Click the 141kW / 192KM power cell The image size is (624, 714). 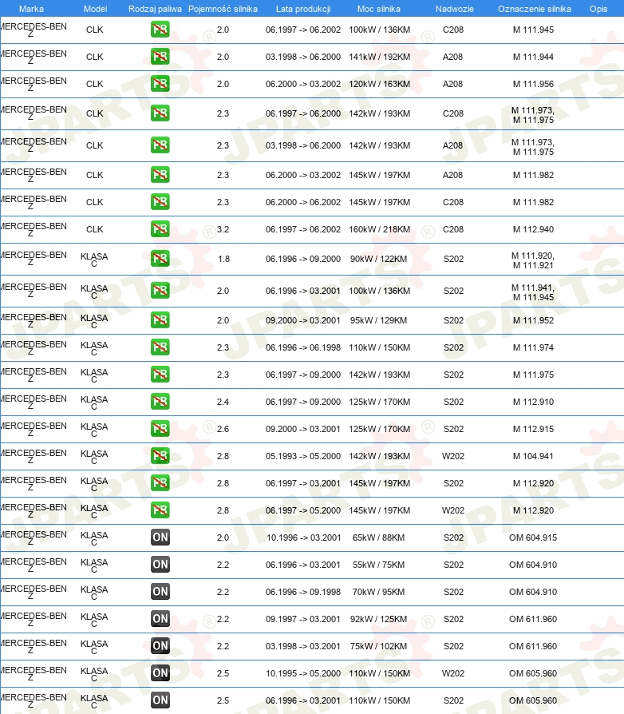pos(379,57)
